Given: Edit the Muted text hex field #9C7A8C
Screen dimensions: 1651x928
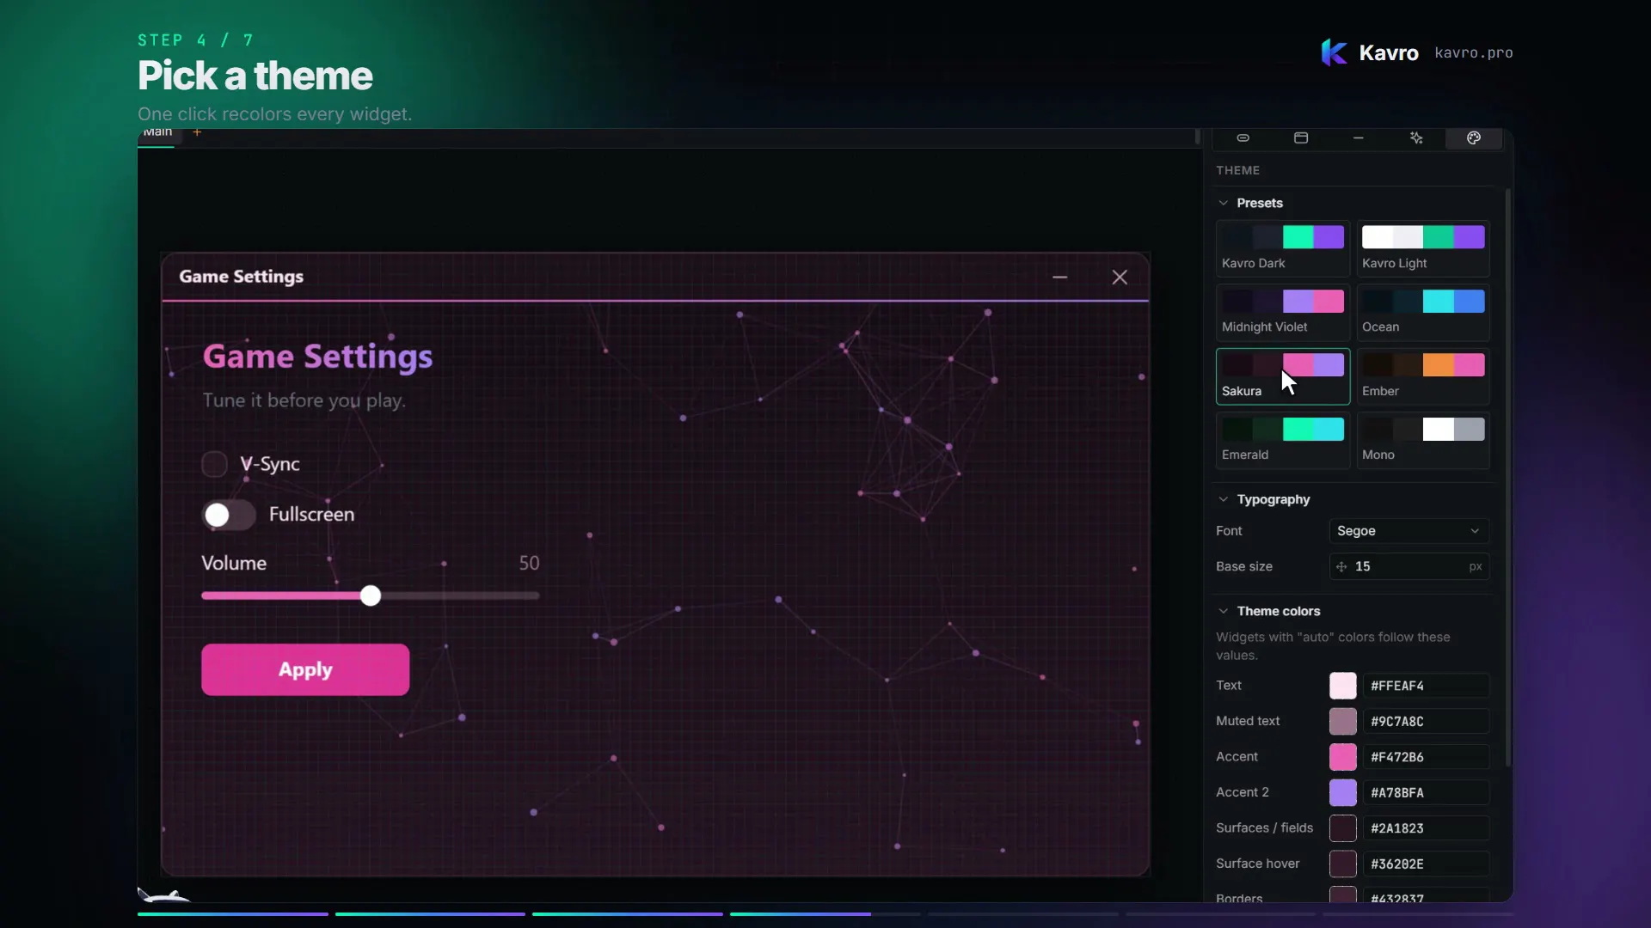Looking at the screenshot, I should [1426, 722].
